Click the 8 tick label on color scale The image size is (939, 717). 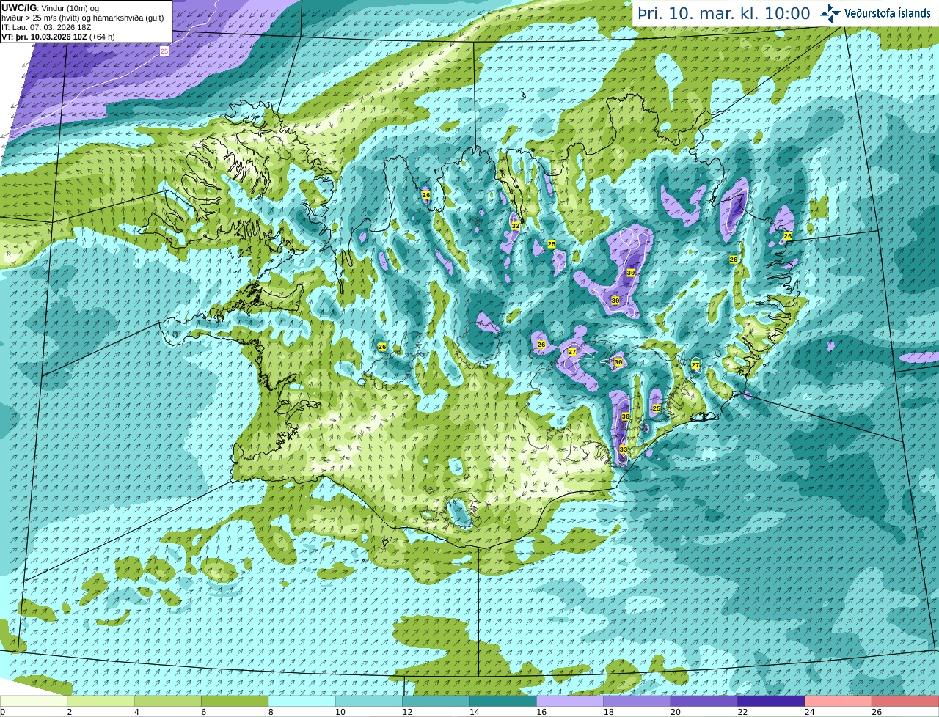(271, 712)
